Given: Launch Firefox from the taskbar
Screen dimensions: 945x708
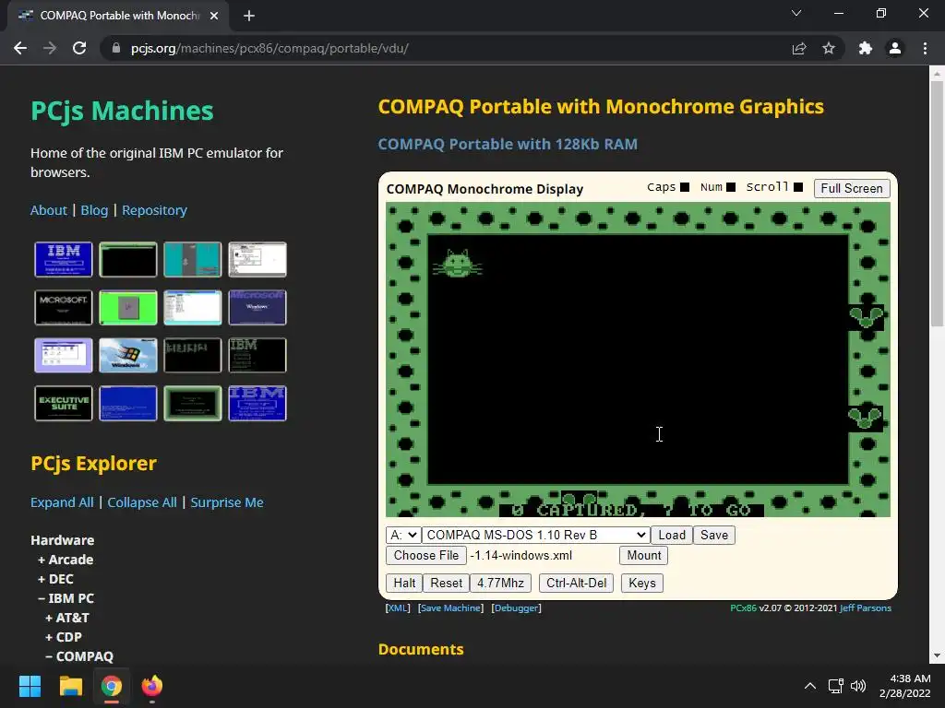Looking at the screenshot, I should click(x=152, y=686).
